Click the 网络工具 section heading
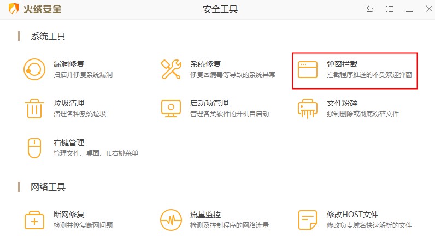 click(x=48, y=187)
